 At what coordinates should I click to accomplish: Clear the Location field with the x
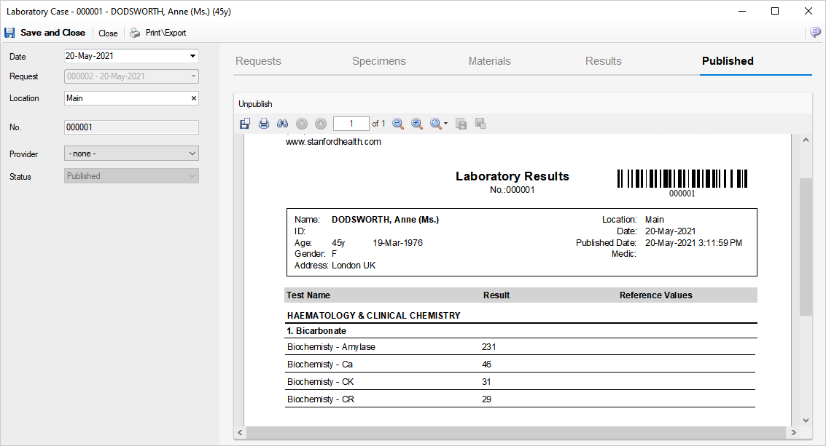pos(194,98)
